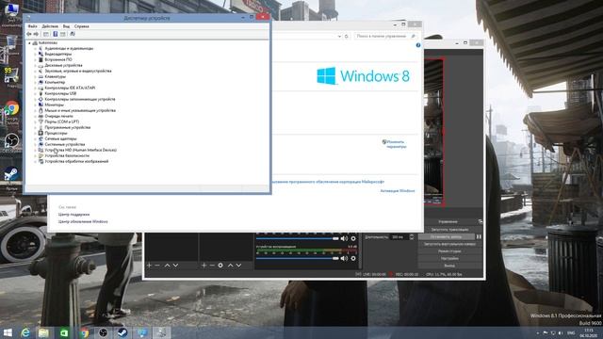Open the Файл menu in Device Manager

(32, 26)
